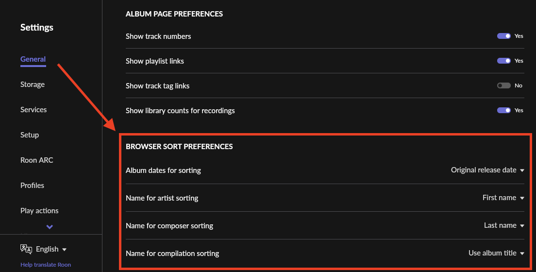536x272 pixels.
Task: Change composer sorting from Last name
Action: [504, 225]
